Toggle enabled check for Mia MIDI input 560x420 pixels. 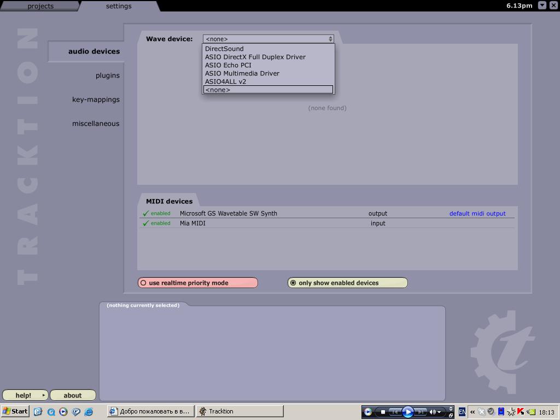pyautogui.click(x=156, y=223)
